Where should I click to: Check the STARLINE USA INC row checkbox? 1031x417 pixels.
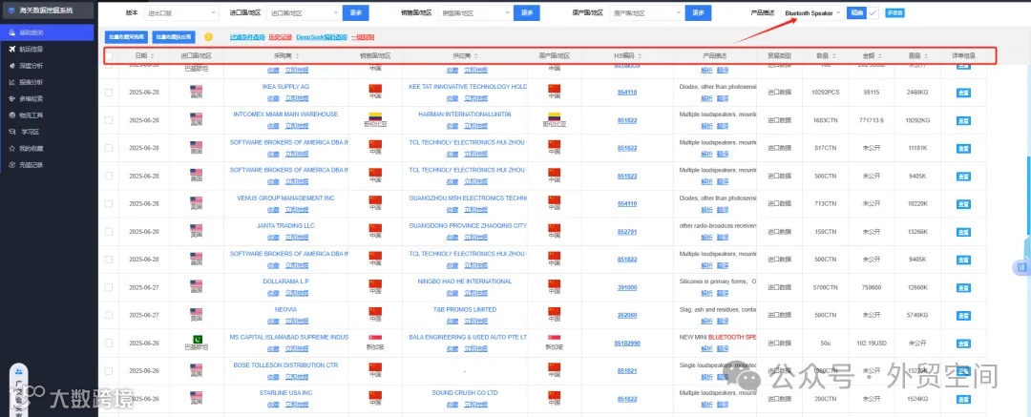click(109, 399)
